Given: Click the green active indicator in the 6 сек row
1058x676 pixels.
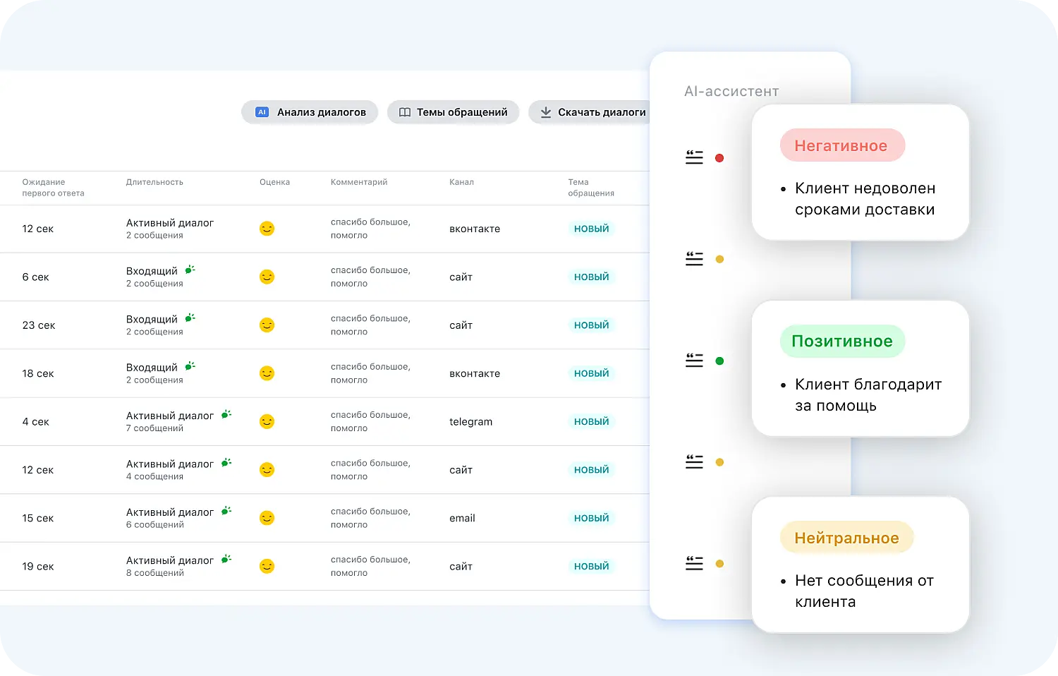Looking at the screenshot, I should tap(190, 270).
